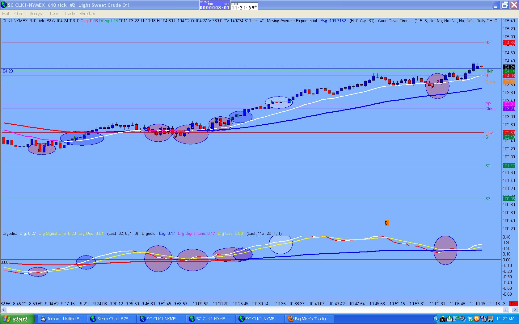This screenshot has height=324, width=519.
Task: Click the red Chg:-0.03 value
Action: [89, 21]
